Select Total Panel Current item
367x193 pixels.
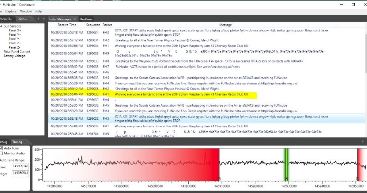[x=17, y=52]
